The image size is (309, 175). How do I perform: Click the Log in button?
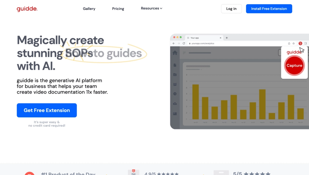pyautogui.click(x=231, y=9)
